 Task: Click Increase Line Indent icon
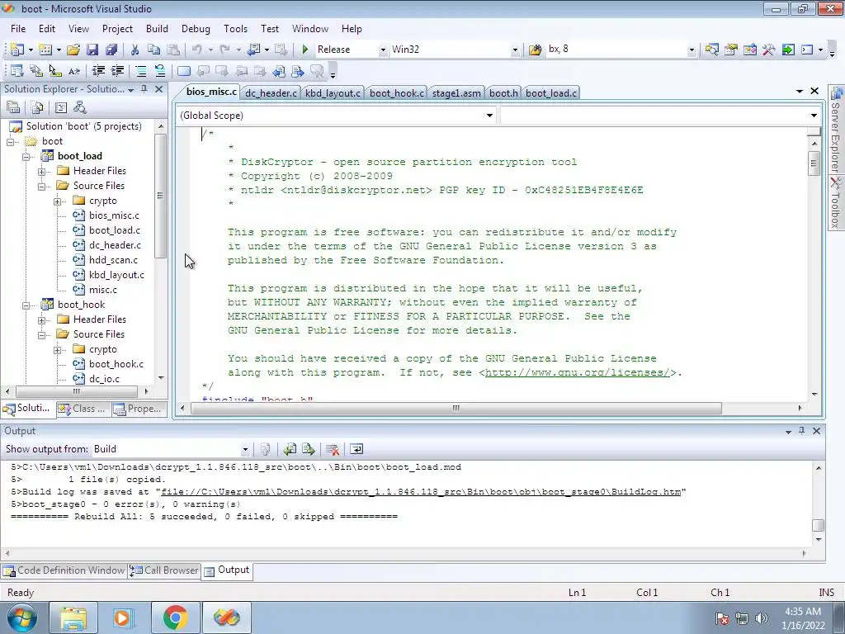click(x=117, y=71)
